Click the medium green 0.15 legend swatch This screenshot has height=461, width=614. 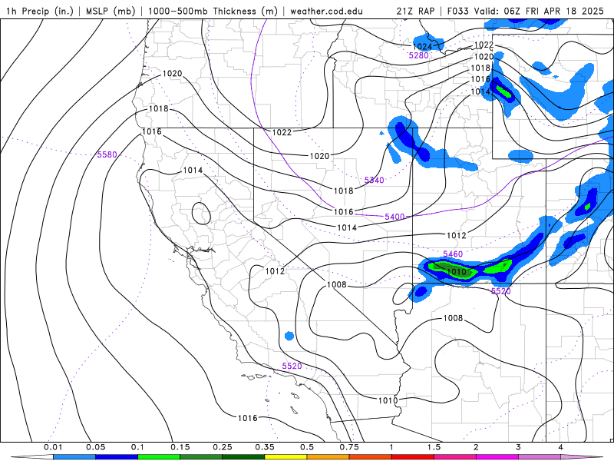[201, 457]
